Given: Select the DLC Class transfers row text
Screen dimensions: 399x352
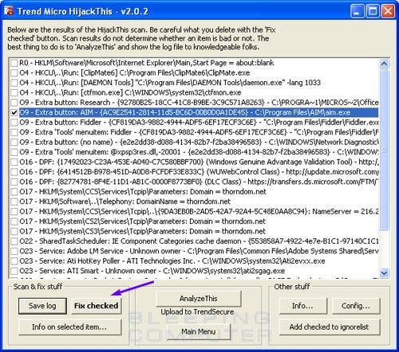Looking at the screenshot, I should tap(199, 182).
